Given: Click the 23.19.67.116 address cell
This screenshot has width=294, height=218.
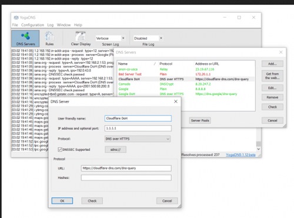Looking at the screenshot, I should (205, 69).
